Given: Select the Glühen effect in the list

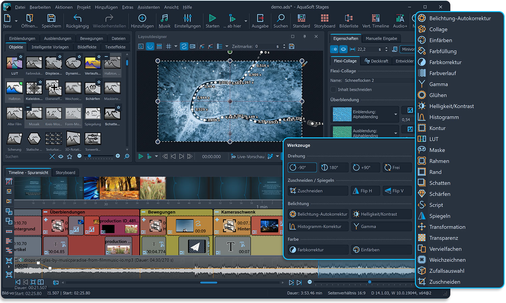Looking at the screenshot, I should pyautogui.click(x=438, y=95).
